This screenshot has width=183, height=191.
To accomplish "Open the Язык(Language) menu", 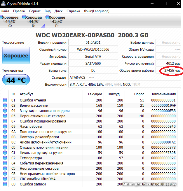I will [97, 11].
